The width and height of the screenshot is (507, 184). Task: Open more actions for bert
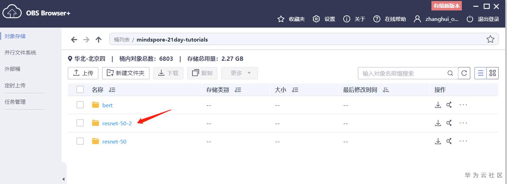463,105
